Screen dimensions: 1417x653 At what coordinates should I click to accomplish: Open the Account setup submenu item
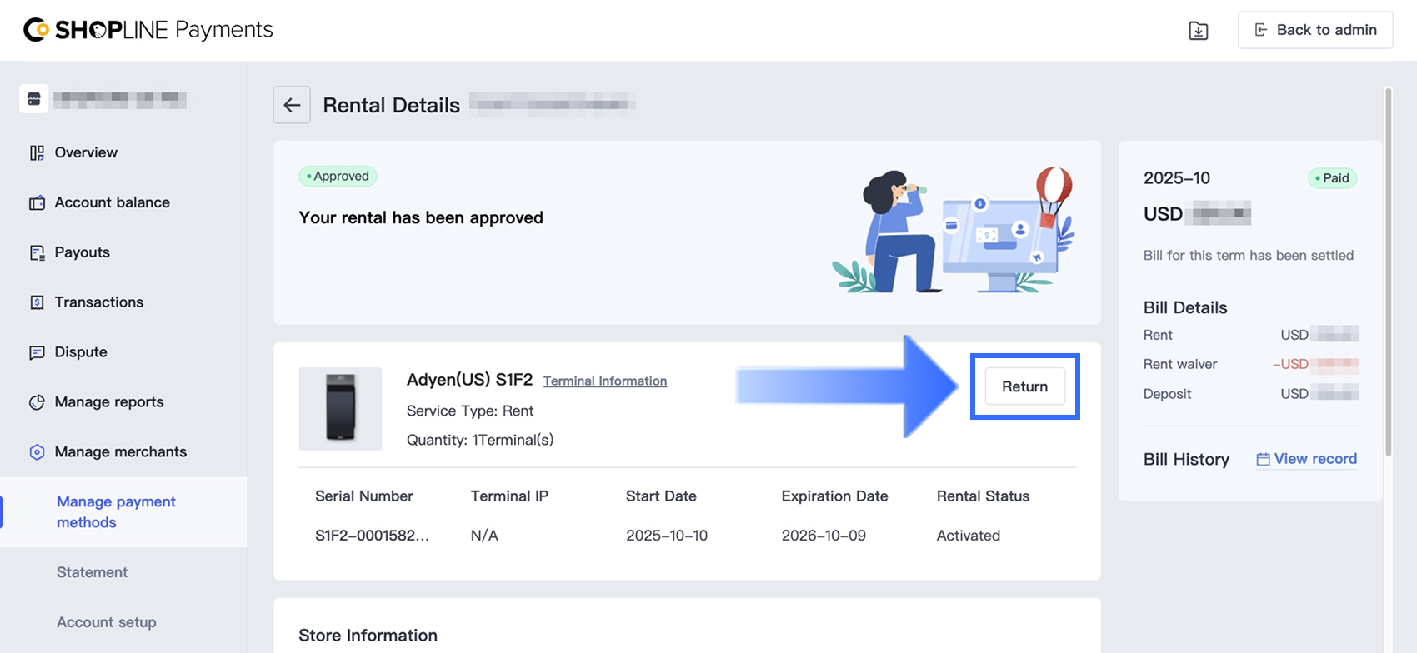pos(106,622)
